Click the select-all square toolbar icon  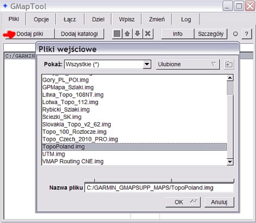[x=117, y=34]
